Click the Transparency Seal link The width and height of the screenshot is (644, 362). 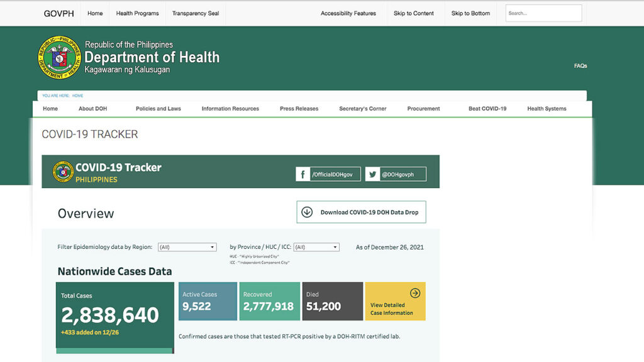[196, 13]
